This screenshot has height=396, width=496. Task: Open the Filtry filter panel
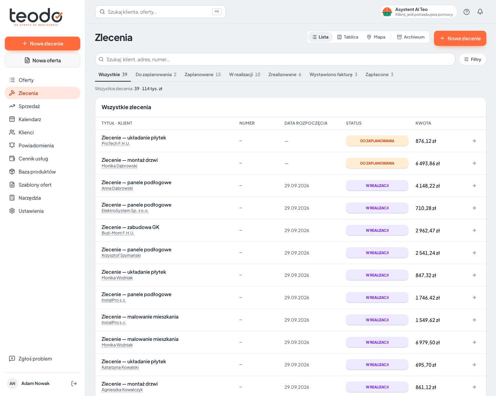pos(472,59)
